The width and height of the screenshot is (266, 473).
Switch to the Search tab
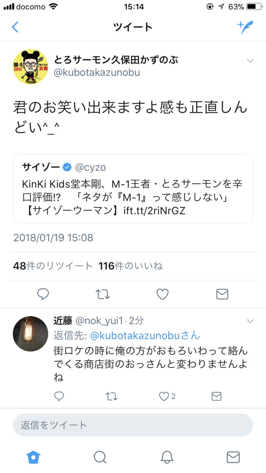click(100, 457)
